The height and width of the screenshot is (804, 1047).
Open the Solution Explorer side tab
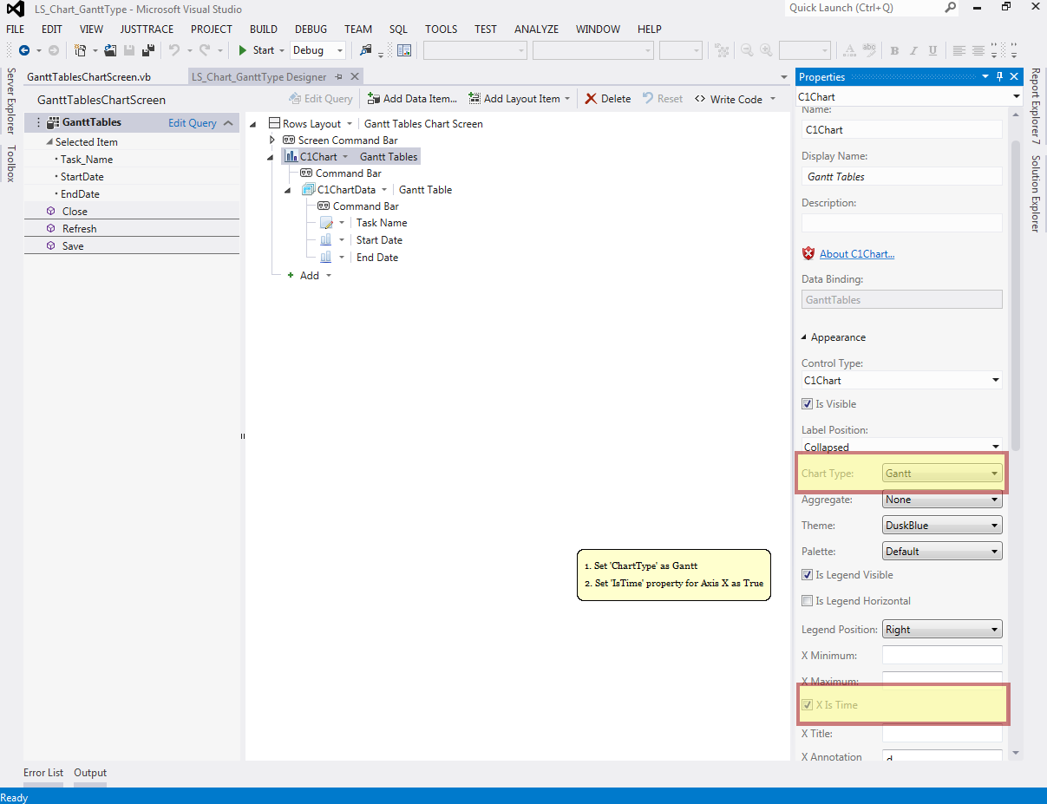click(x=1036, y=193)
